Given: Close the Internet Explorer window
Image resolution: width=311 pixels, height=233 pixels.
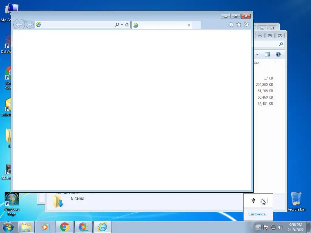Looking at the screenshot, I should [246, 16].
